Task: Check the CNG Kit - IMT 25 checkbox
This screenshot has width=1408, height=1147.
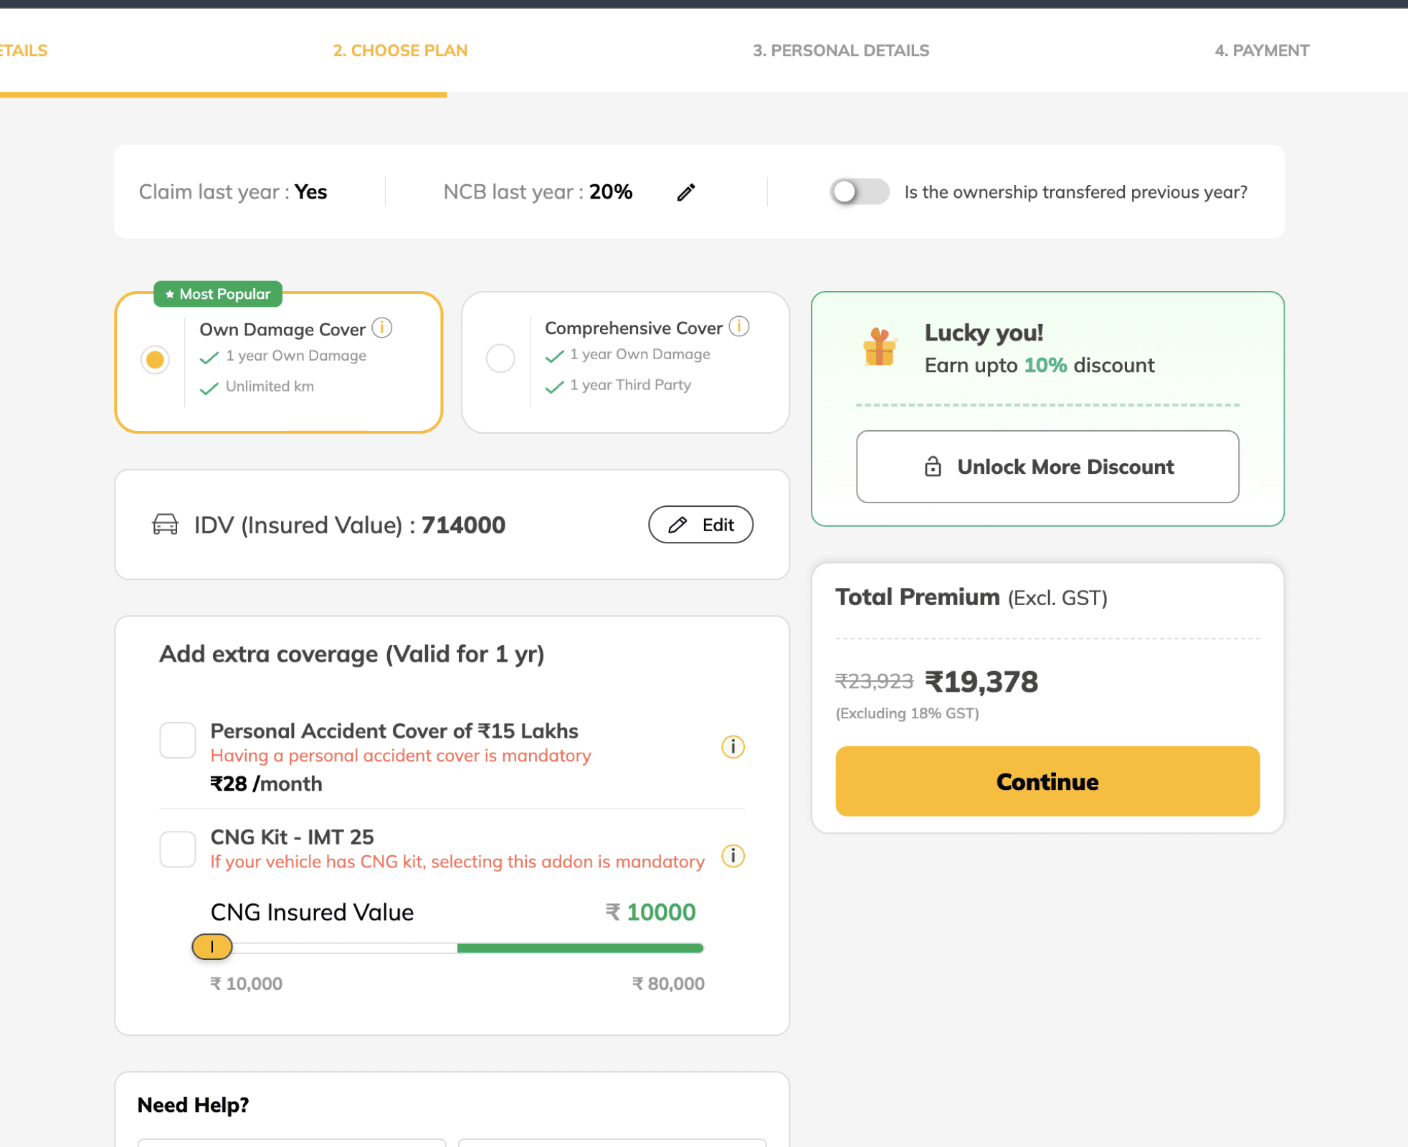Action: click(x=178, y=849)
